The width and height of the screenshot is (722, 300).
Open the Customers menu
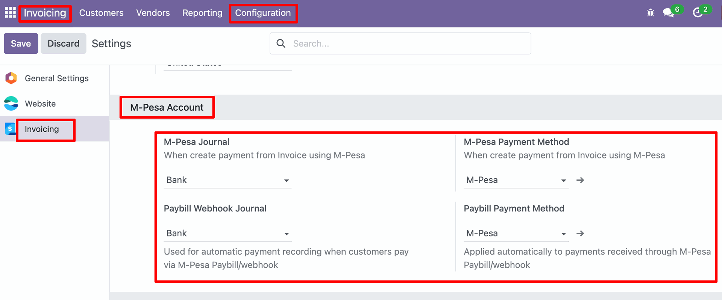pyautogui.click(x=101, y=13)
